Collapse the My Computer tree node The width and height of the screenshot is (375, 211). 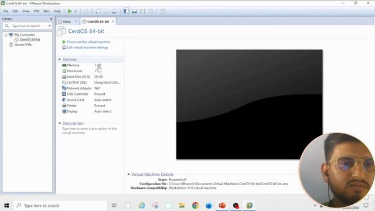(6, 35)
